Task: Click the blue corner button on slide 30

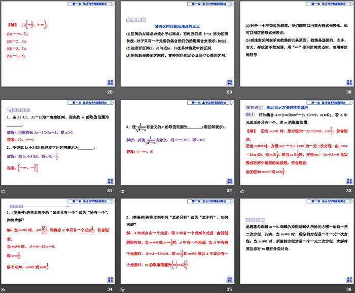Action: [349, 83]
